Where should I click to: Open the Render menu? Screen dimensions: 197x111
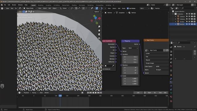(x=14, y=5)
